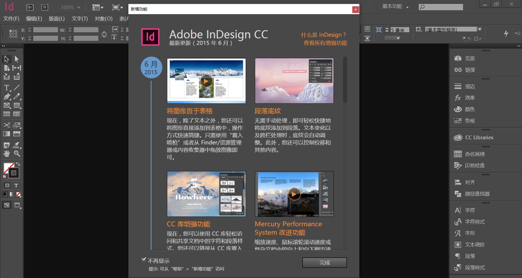Select the Direct Selection tool
Image resolution: width=522 pixels, height=278 pixels.
point(17,59)
